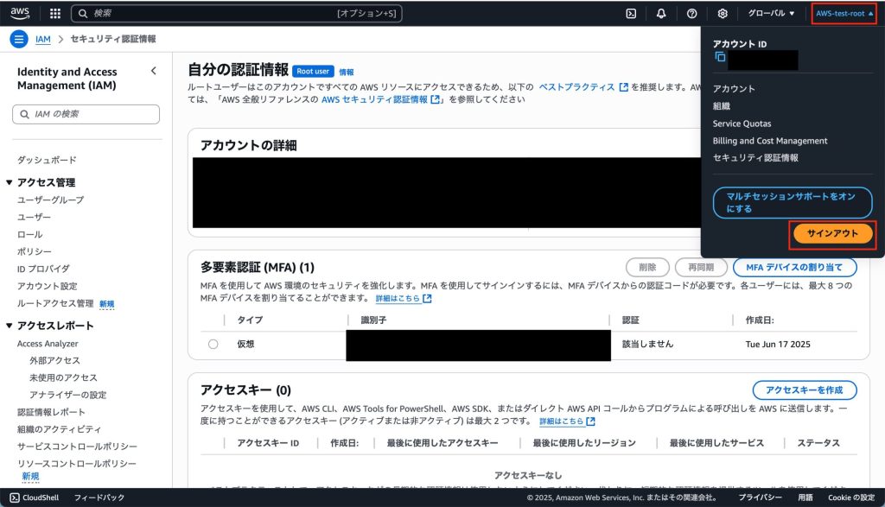Open ユーザー in sidebar
This screenshot has height=507, width=885.
pos(34,217)
